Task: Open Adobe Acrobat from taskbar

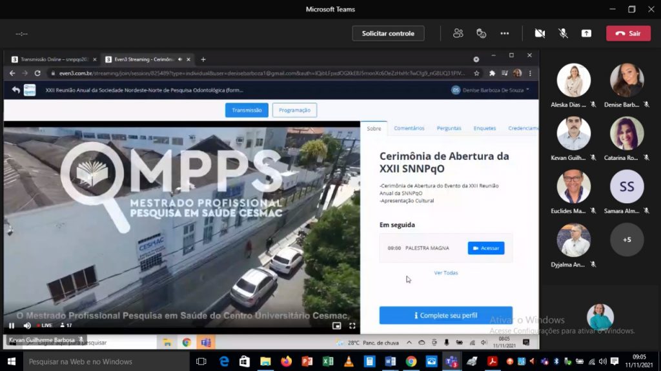Action: (492, 361)
